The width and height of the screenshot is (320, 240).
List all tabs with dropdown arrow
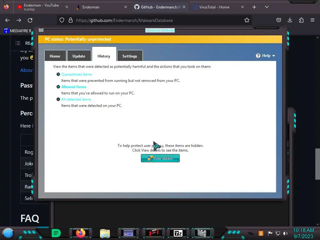[x=267, y=7]
